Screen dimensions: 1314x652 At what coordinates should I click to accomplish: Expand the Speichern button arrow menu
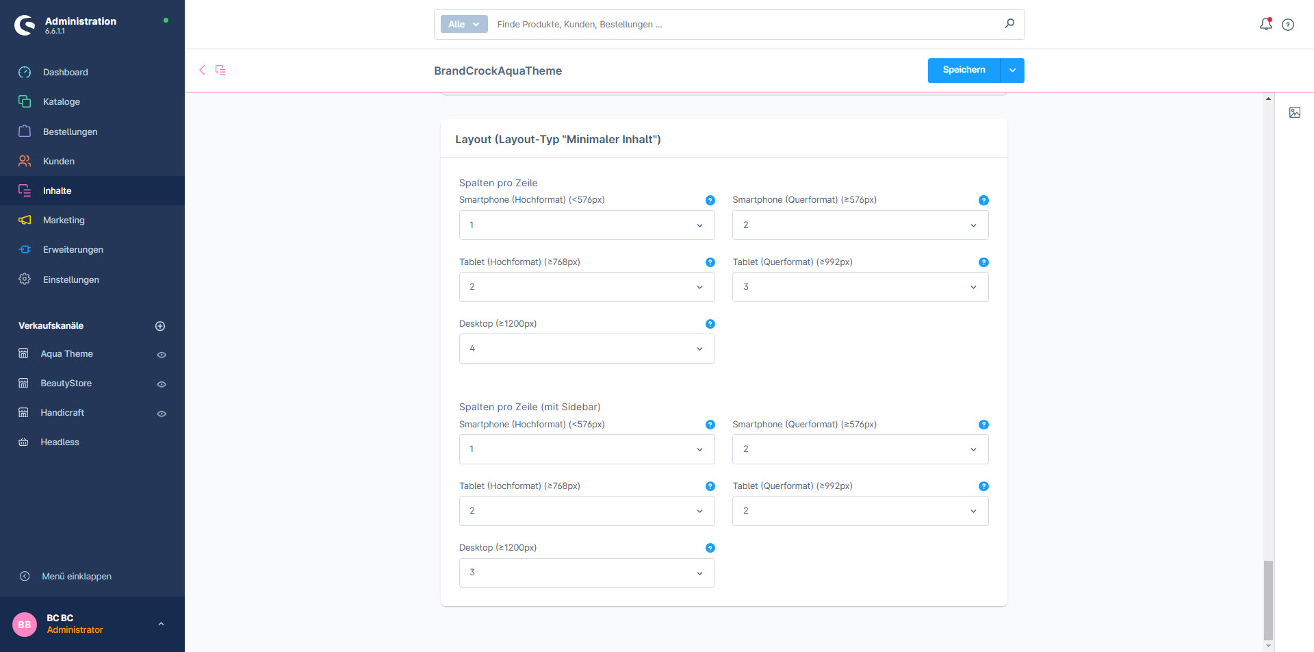click(x=1012, y=71)
